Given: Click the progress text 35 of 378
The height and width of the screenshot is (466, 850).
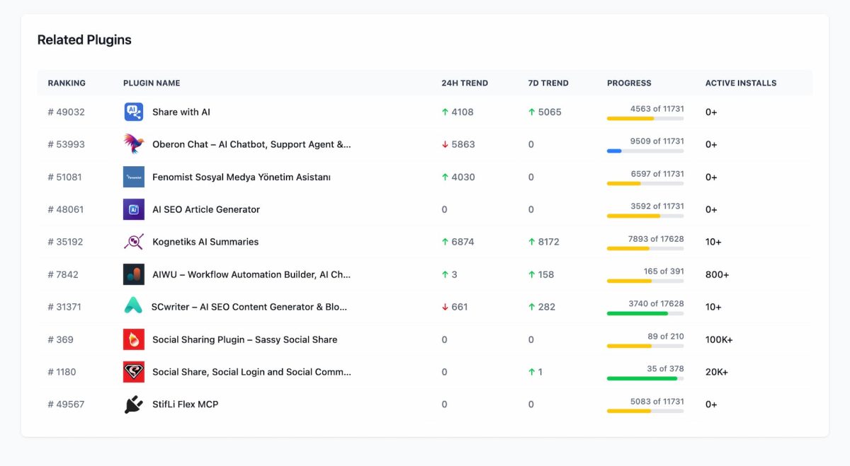Looking at the screenshot, I should pos(665,368).
